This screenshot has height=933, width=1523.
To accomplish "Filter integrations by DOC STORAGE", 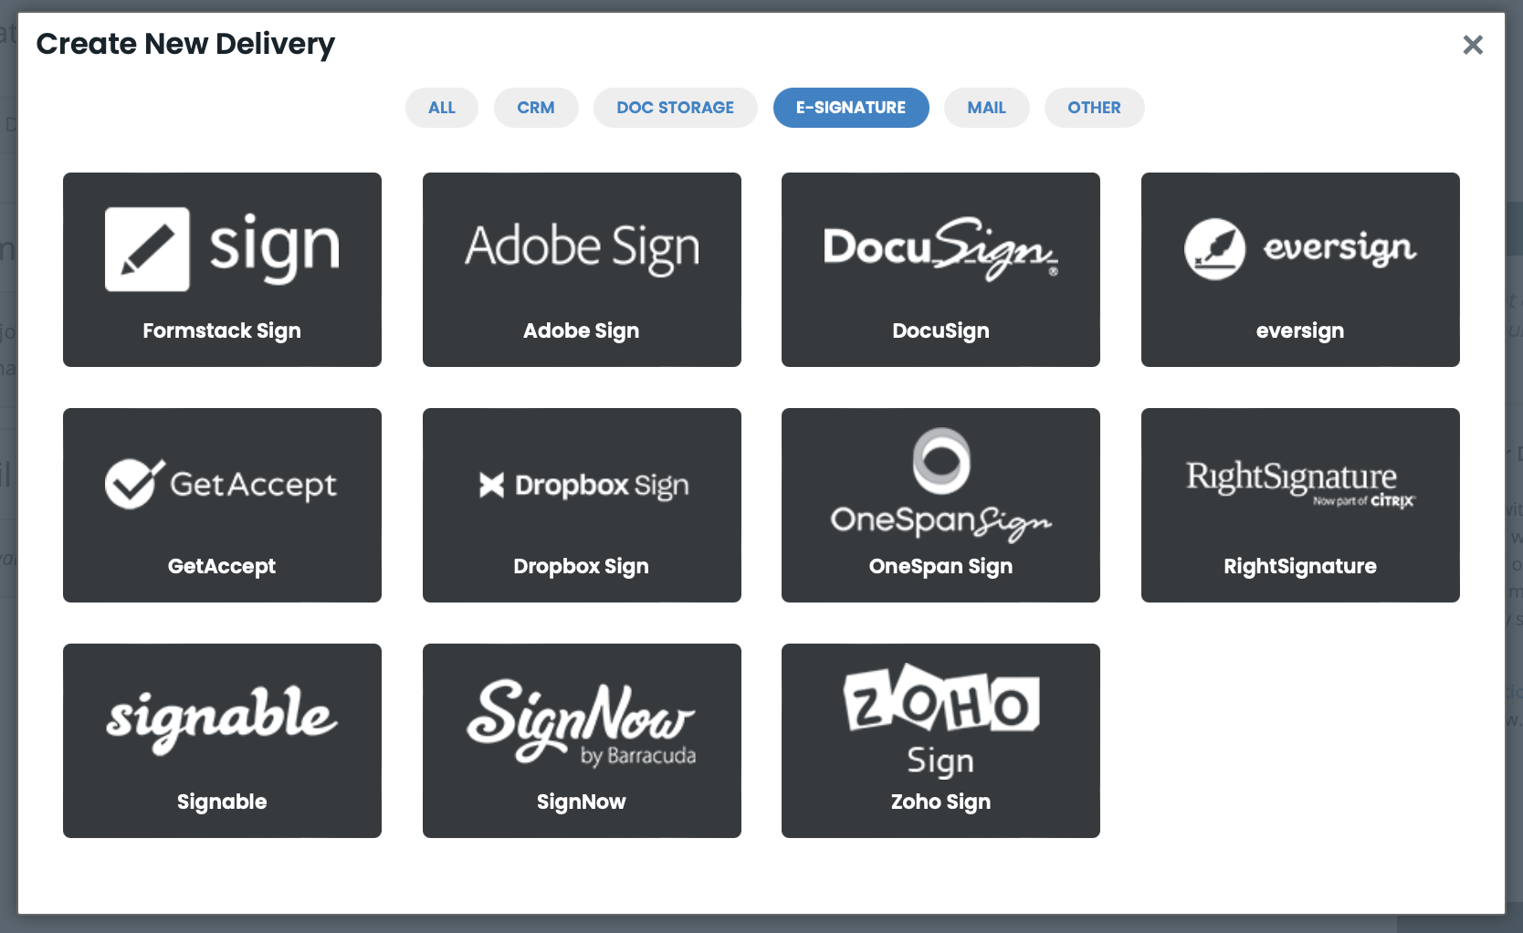I will [675, 107].
